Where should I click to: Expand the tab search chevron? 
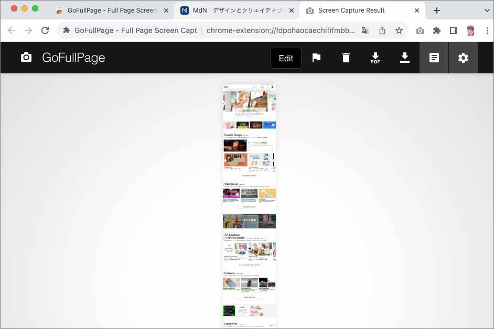point(485,10)
